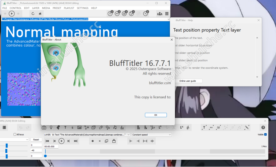Open the hamburger menu icon in main window
The image size is (276, 167).
click(x=167, y=13)
